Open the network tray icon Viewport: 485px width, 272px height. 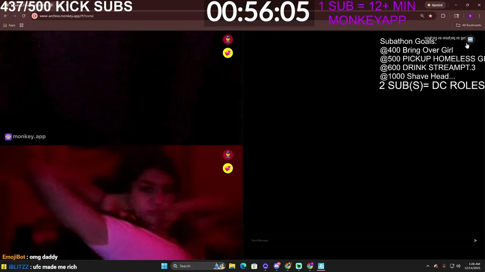pos(452,266)
